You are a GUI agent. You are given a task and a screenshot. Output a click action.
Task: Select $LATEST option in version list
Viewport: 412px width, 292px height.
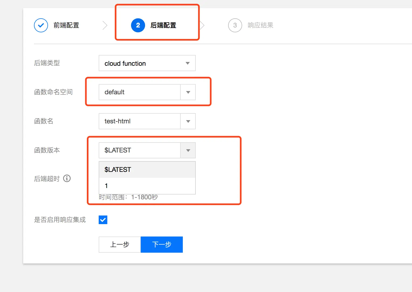147,170
